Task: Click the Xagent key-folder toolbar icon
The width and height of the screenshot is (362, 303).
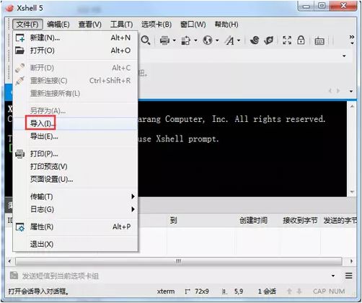Action: (x=269, y=40)
